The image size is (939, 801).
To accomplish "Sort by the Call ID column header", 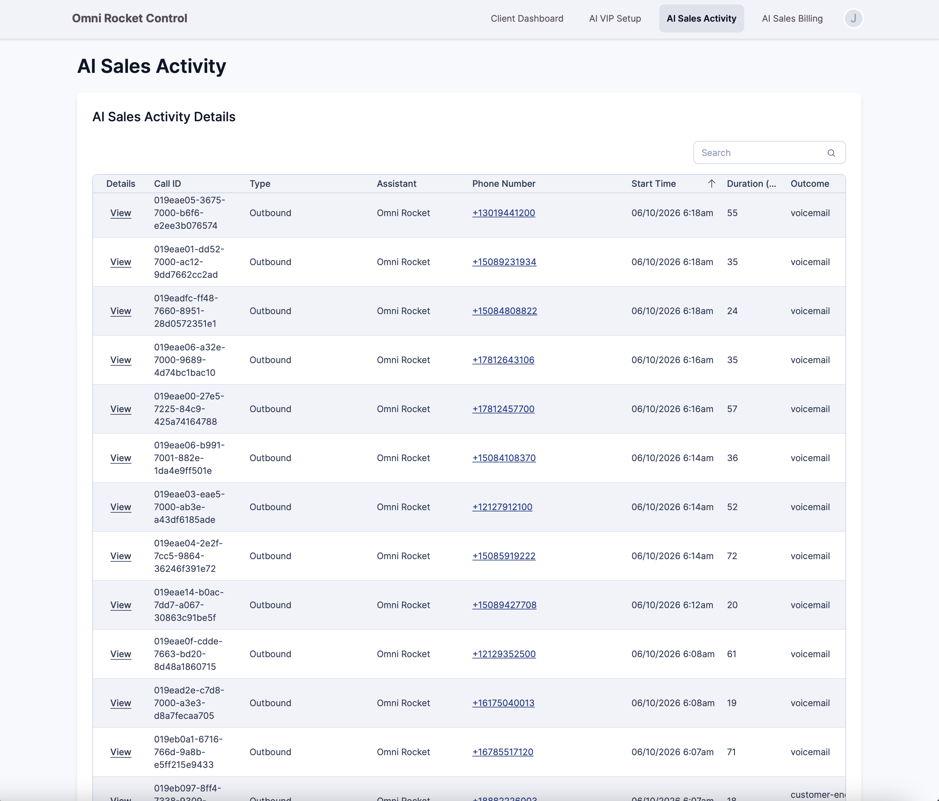I will (167, 184).
